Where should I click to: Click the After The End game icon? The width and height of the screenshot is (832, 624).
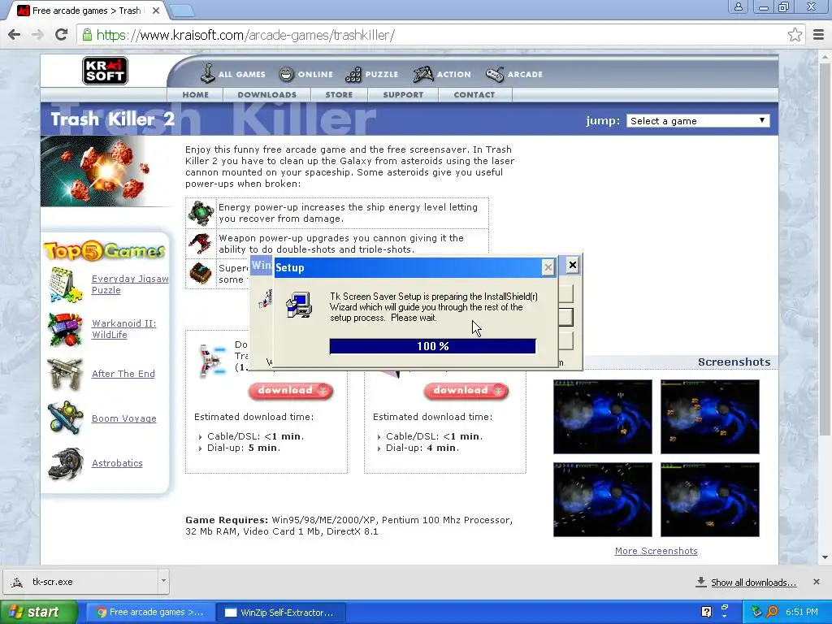[65, 374]
